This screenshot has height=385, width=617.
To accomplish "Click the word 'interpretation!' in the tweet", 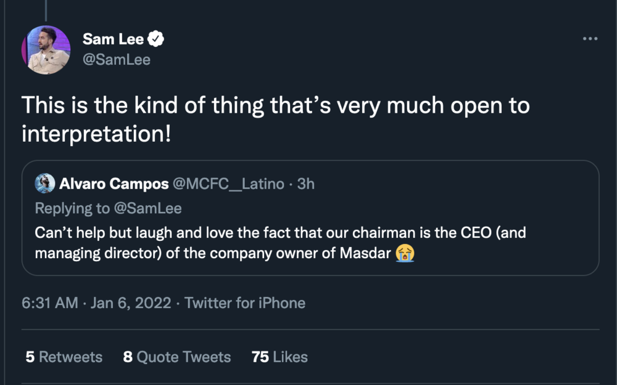I will tap(96, 133).
